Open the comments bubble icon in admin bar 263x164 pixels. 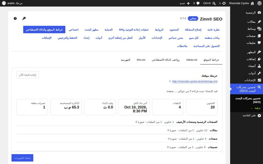[198, 3]
